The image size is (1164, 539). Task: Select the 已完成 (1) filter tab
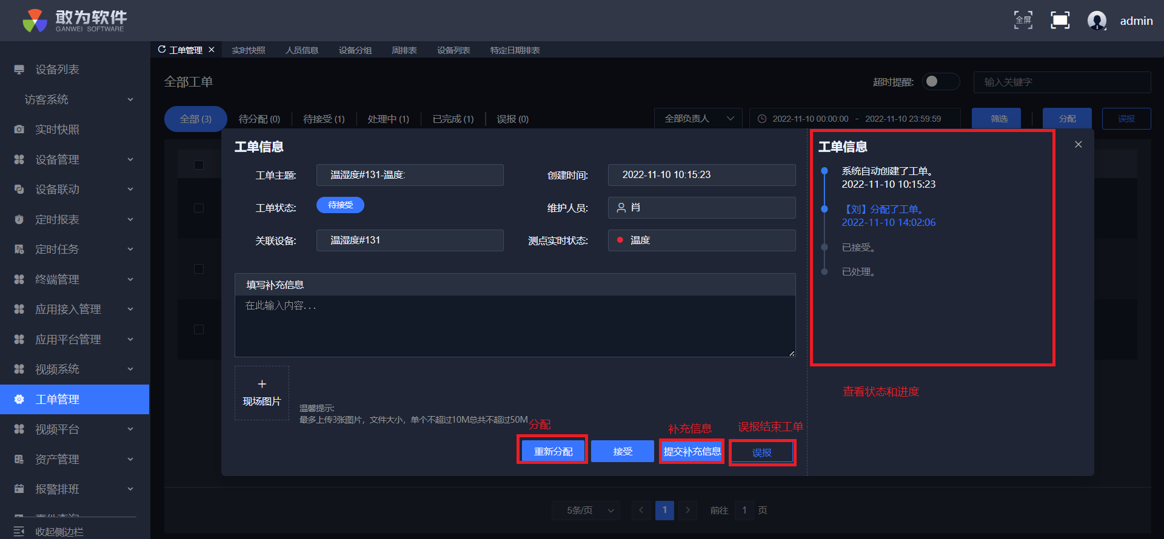point(453,119)
